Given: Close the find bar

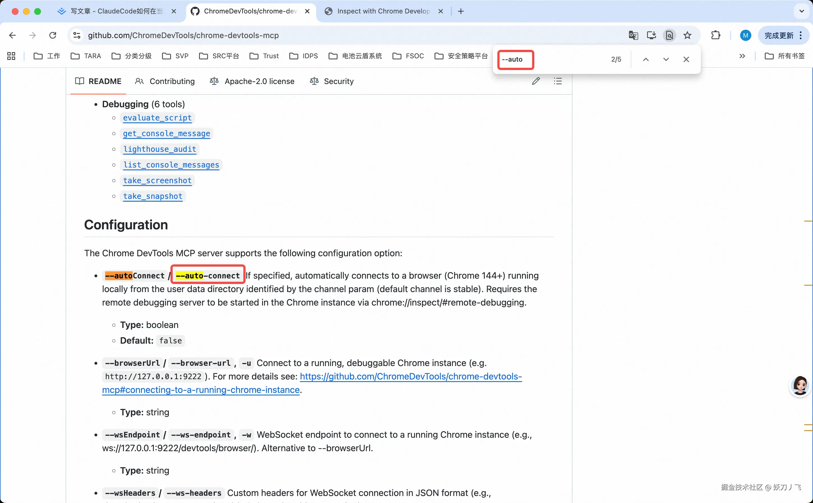Looking at the screenshot, I should [686, 60].
